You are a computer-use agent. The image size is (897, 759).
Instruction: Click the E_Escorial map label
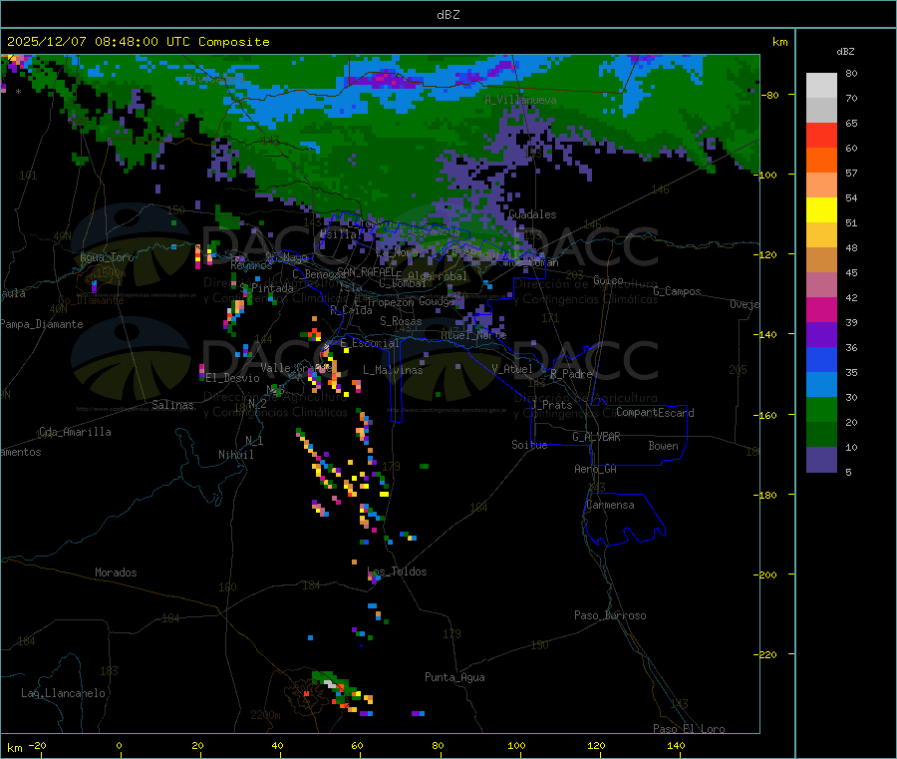370,343
